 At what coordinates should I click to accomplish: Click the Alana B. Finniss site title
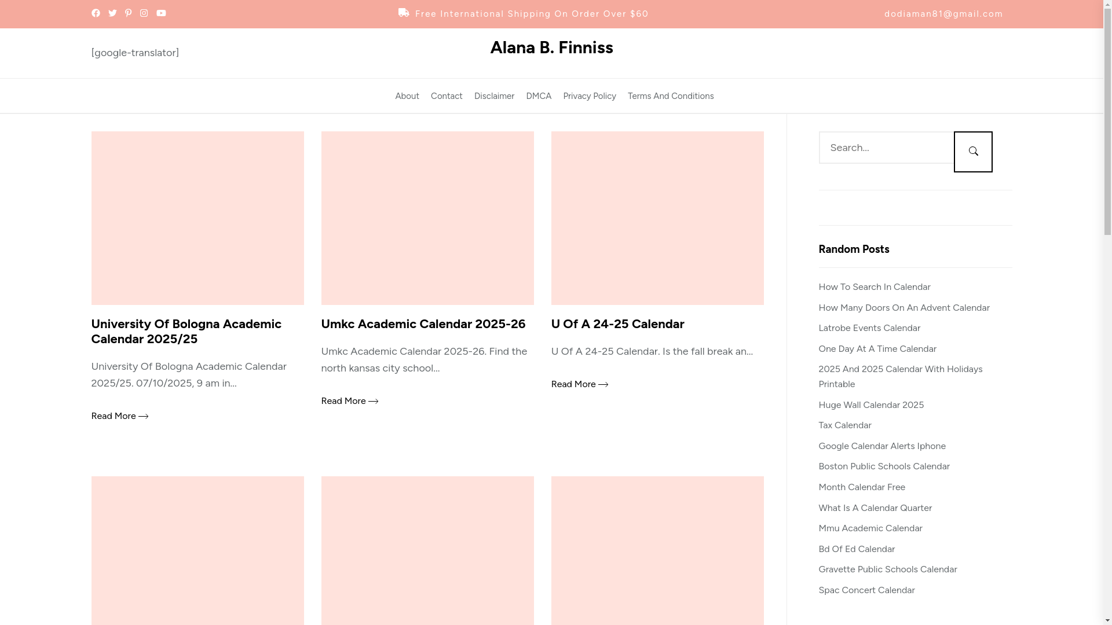(551, 47)
